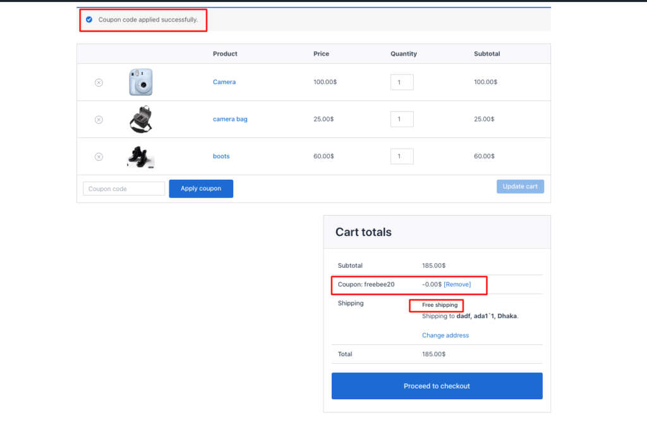647x429 pixels.
Task: Click inside the Coupon code field
Action: pyautogui.click(x=124, y=188)
